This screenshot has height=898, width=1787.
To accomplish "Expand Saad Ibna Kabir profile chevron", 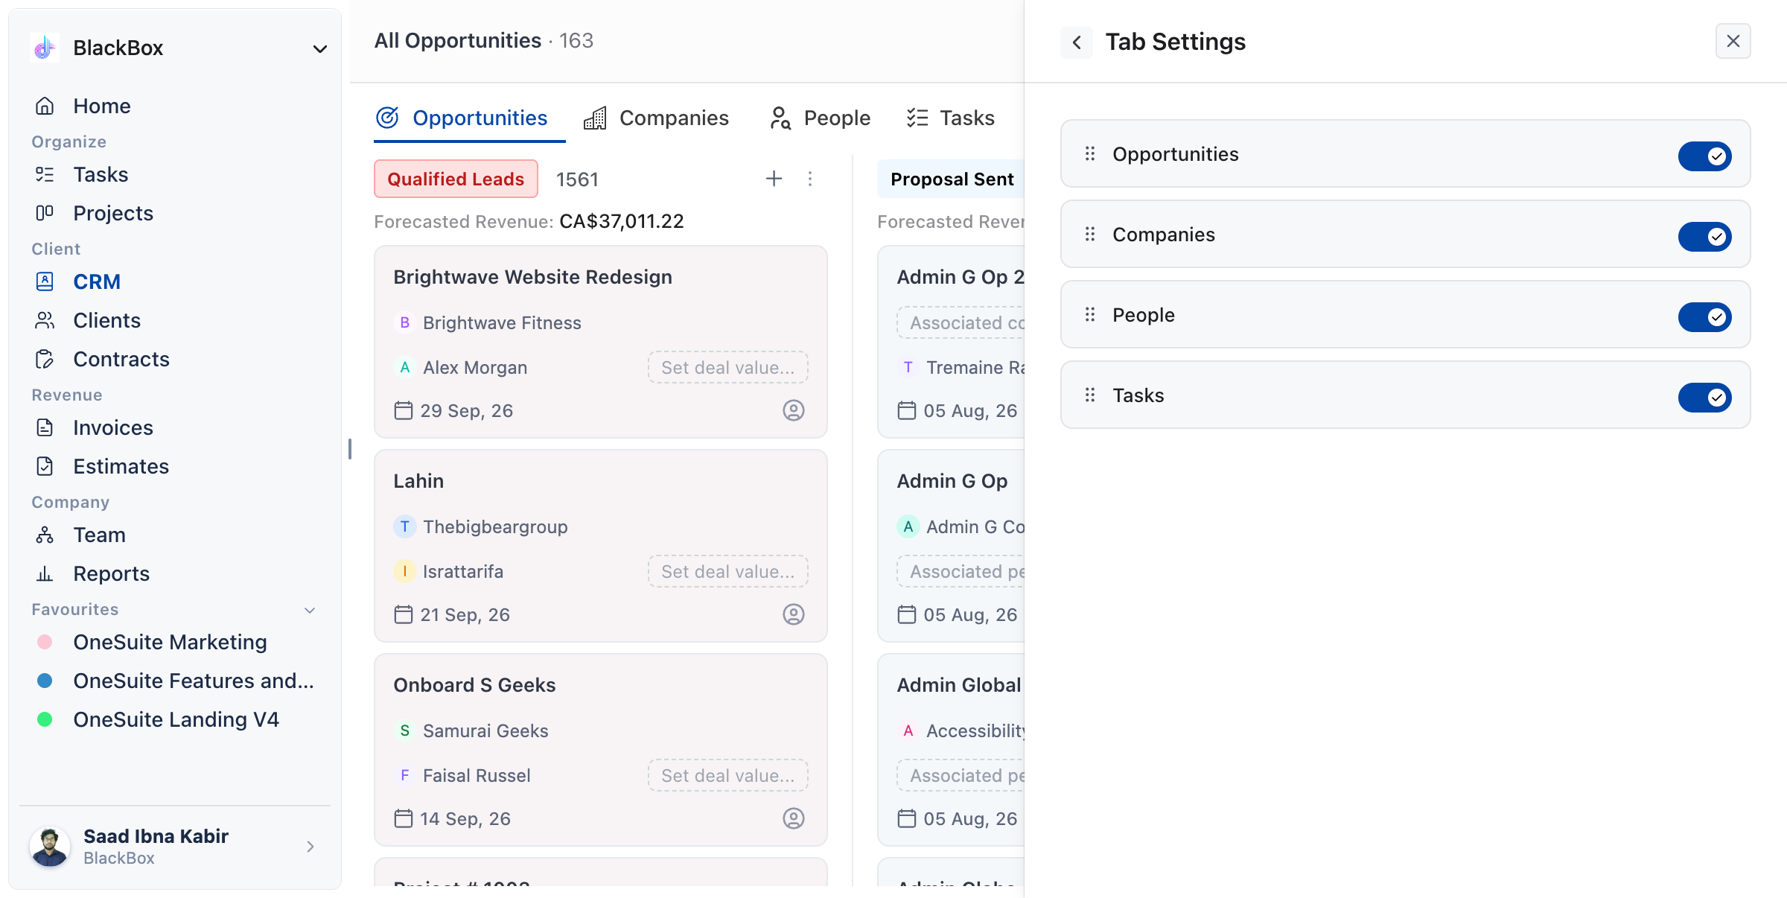I will pos(310,847).
